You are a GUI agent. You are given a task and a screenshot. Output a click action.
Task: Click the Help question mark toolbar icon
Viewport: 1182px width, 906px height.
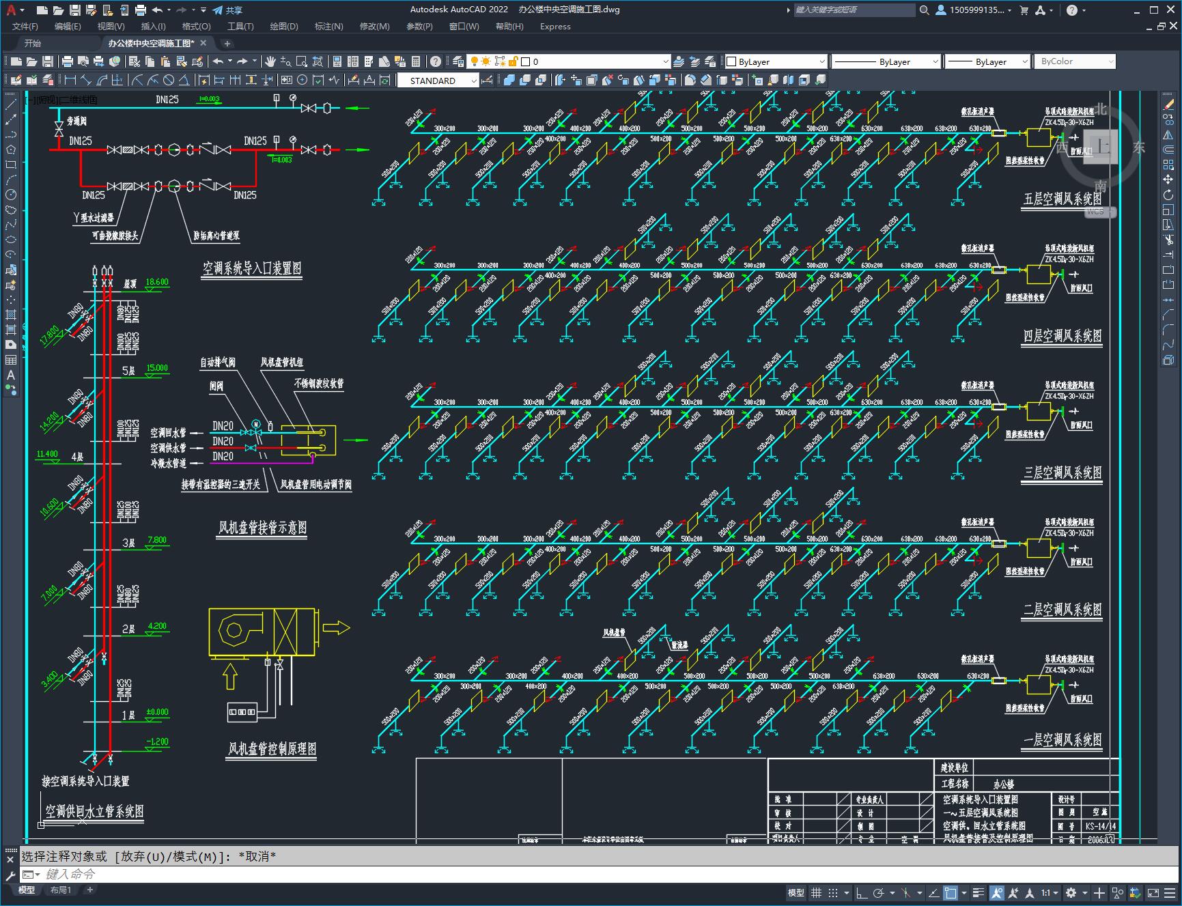point(436,61)
